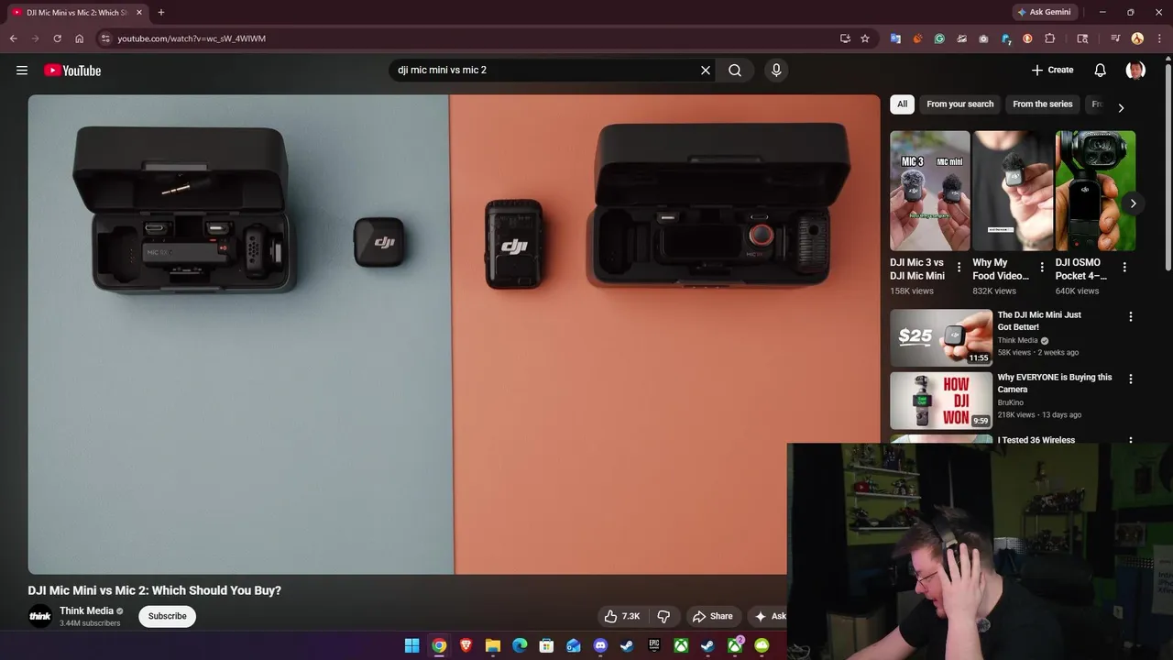Viewport: 1173px width, 660px height.
Task: Open the Chrome three-dot menu
Action: tap(1158, 38)
